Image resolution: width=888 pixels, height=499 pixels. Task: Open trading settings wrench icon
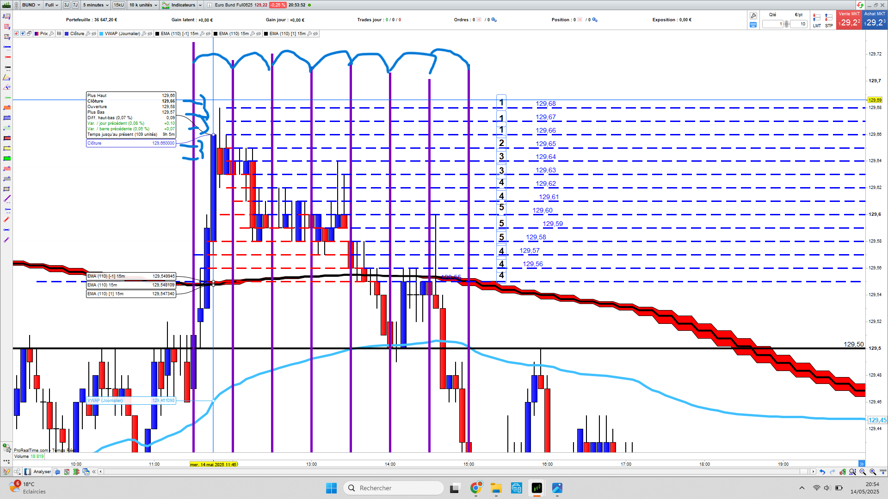[753, 15]
